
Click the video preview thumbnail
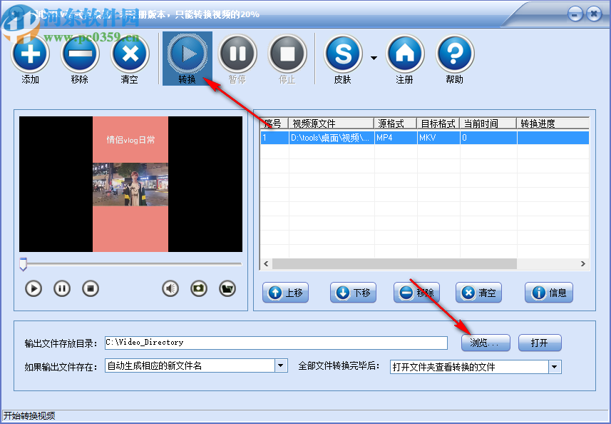(x=130, y=184)
